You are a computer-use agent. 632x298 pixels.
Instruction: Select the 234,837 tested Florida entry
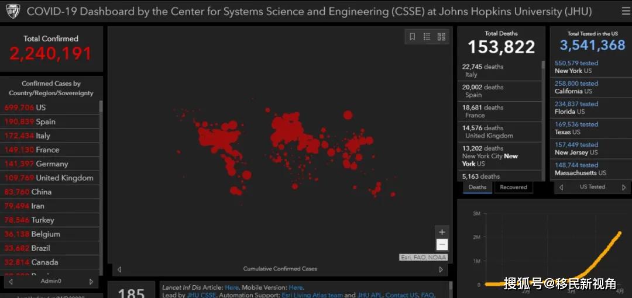(591, 108)
